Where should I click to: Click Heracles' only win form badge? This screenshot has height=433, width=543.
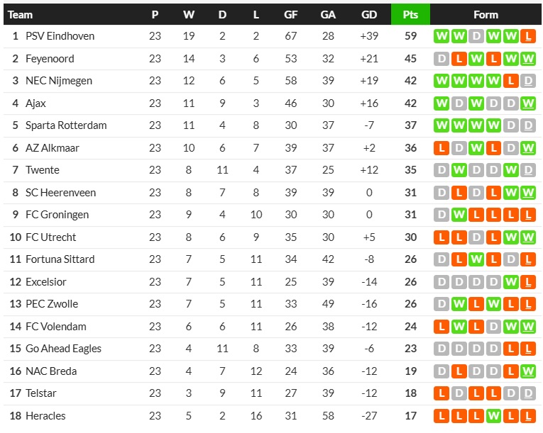493,416
